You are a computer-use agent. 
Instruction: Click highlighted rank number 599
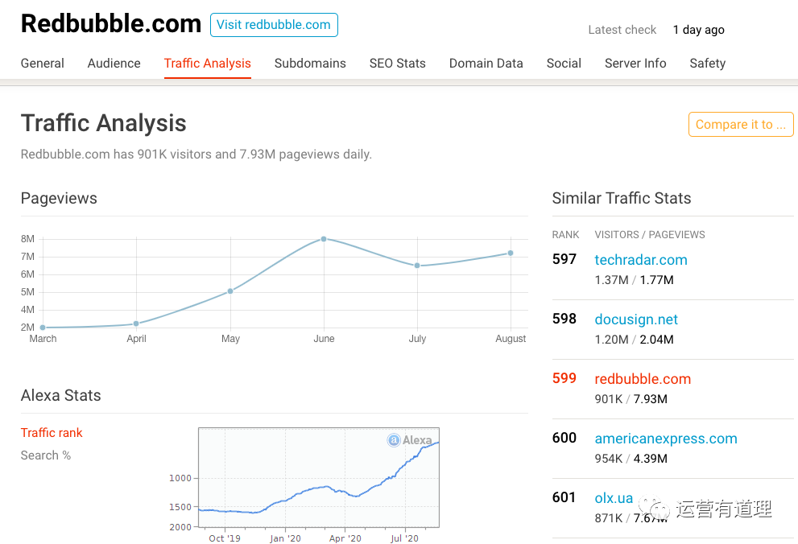(564, 378)
